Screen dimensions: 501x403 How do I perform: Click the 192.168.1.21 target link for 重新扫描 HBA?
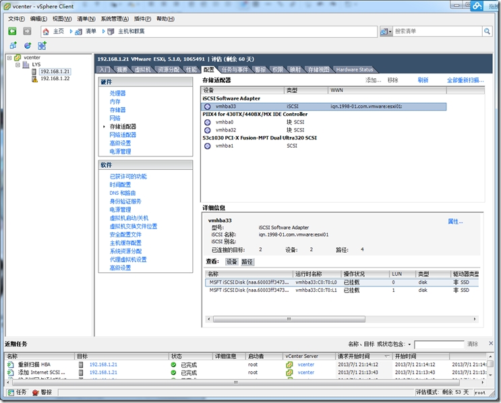coord(103,365)
